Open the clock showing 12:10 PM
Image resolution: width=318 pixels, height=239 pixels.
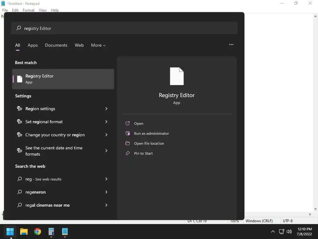(304, 232)
